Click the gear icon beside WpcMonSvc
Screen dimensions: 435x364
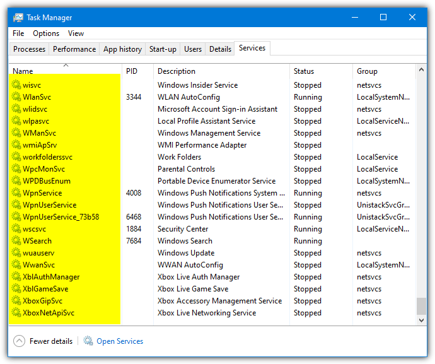point(16,168)
